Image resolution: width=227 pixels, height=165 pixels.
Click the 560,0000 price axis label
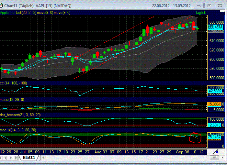217,78
